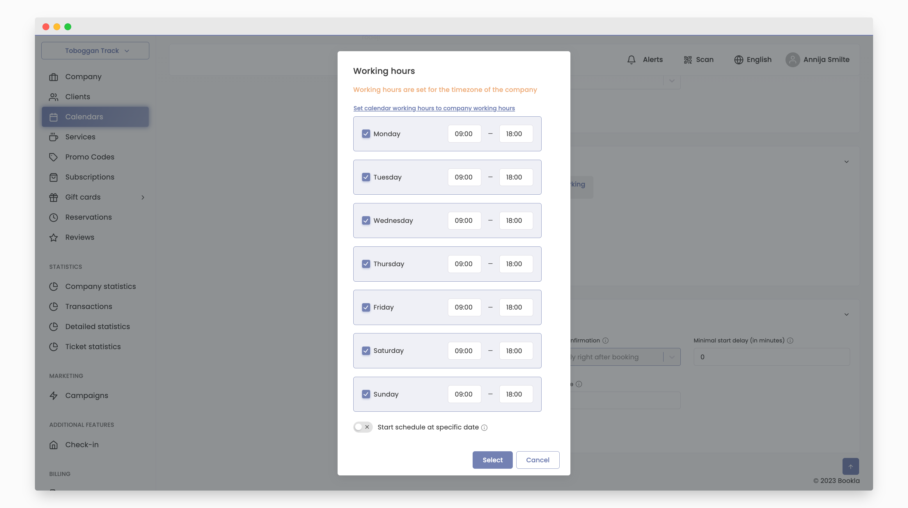Click the Cancel button in dialog
This screenshot has width=908, height=508.
tap(538, 460)
